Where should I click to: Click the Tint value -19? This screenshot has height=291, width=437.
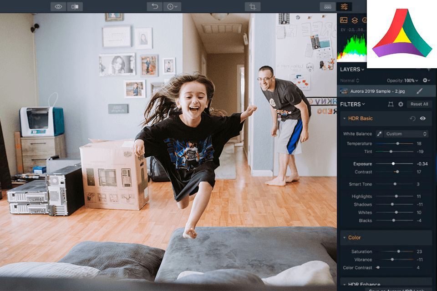point(420,151)
